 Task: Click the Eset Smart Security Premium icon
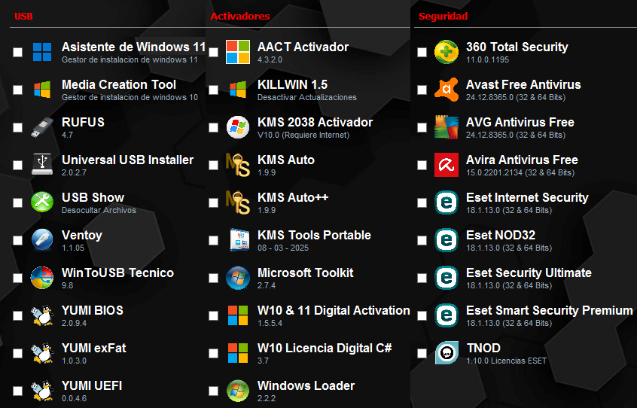tap(446, 315)
